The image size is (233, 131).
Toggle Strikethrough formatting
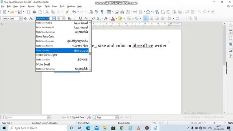point(86,19)
